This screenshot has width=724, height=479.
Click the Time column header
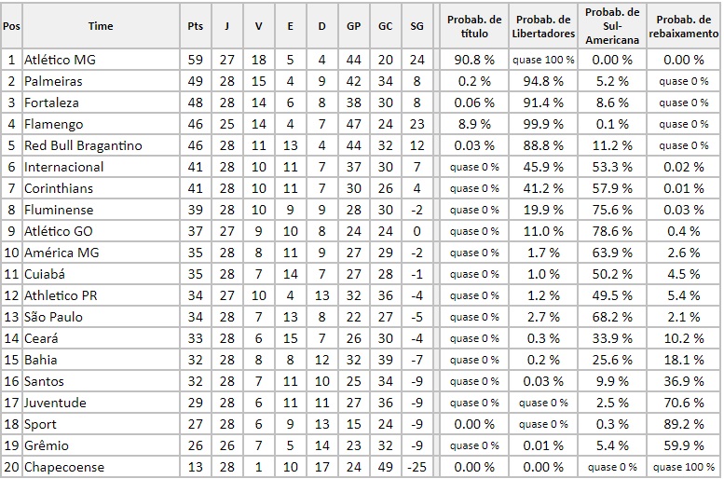(x=101, y=26)
